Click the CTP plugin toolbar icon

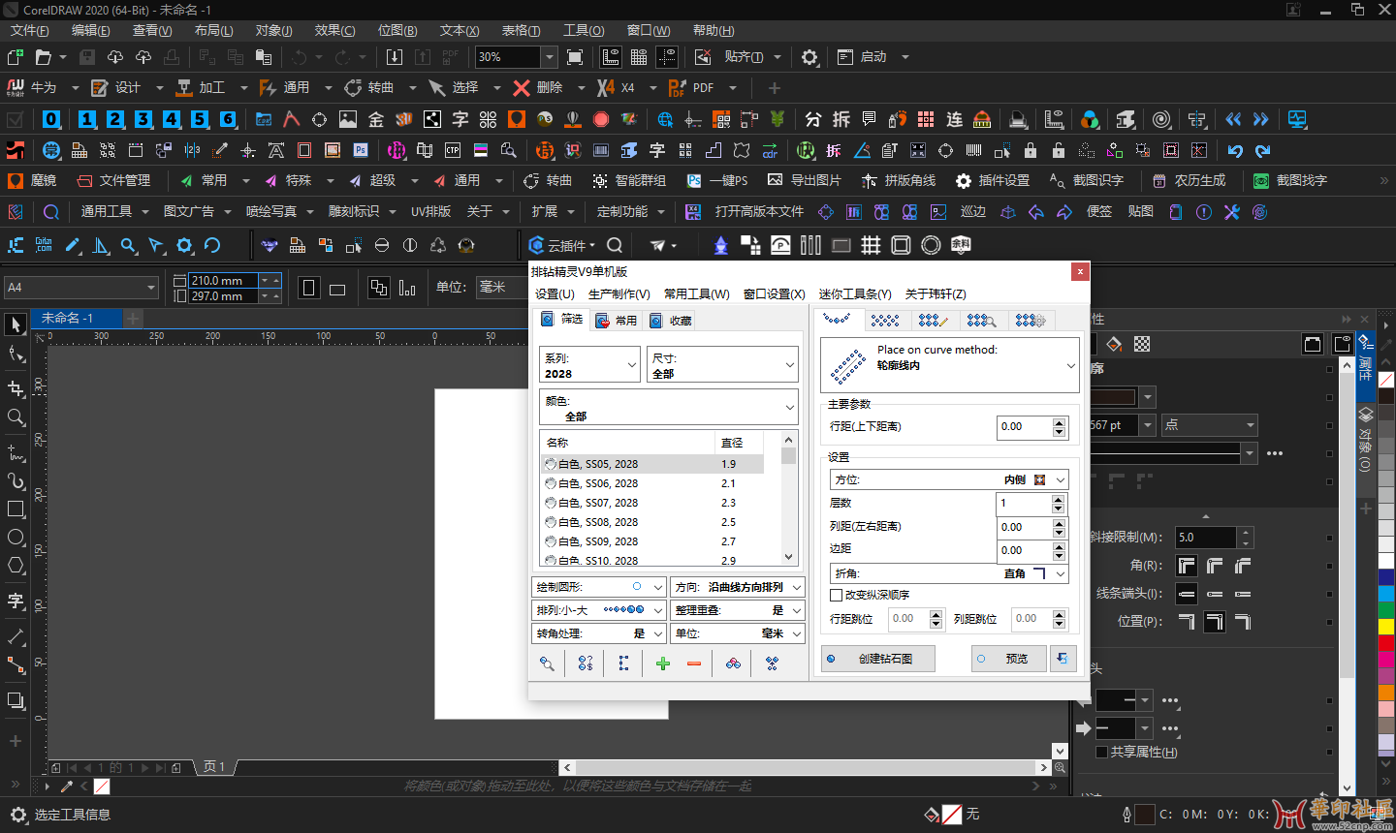(453, 150)
